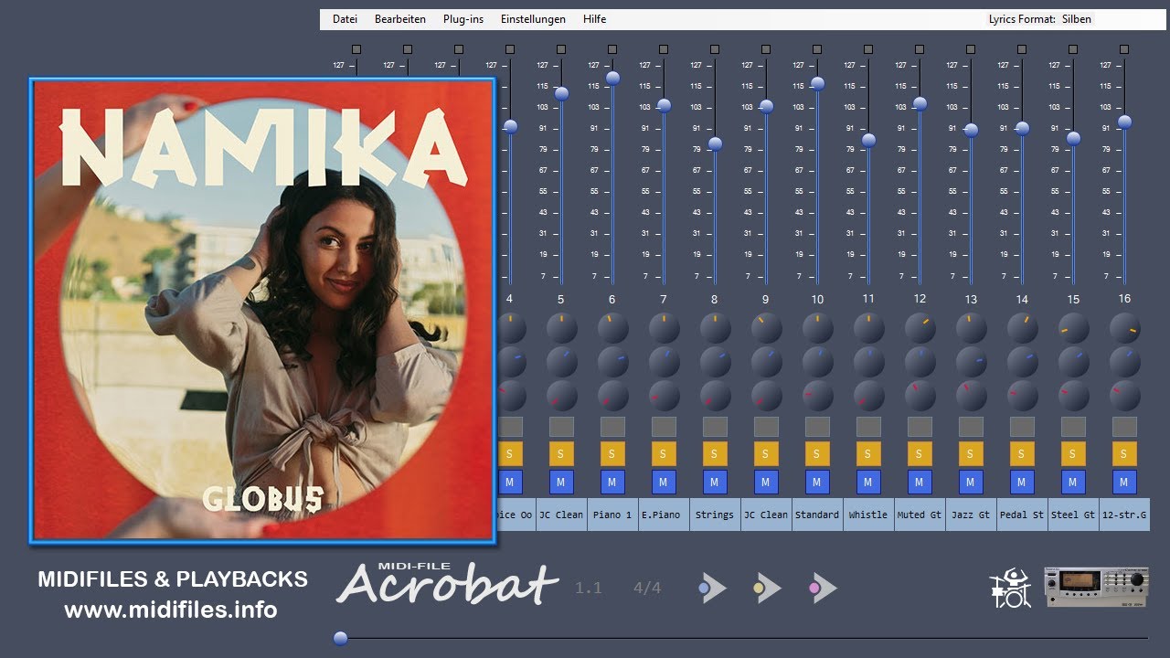Tick the checkbox above channel 9 fader
1170x658 pixels.
point(766,49)
